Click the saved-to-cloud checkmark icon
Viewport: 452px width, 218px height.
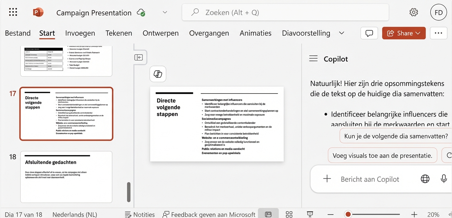click(x=141, y=13)
